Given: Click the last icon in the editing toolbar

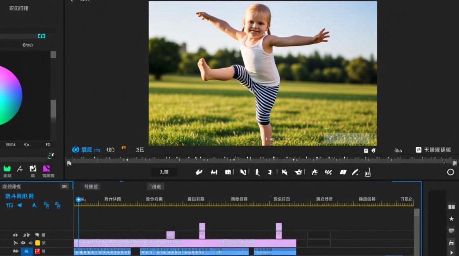Looking at the screenshot, I should click(368, 172).
